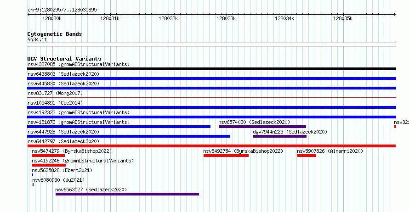Click the purple bar under nsv6563527
This screenshot has height=212, width=409.
[127, 194]
